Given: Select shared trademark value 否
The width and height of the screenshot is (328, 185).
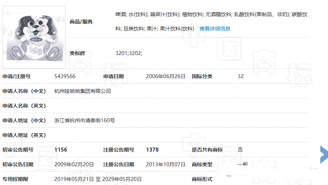Looking at the screenshot, I should (240, 150).
